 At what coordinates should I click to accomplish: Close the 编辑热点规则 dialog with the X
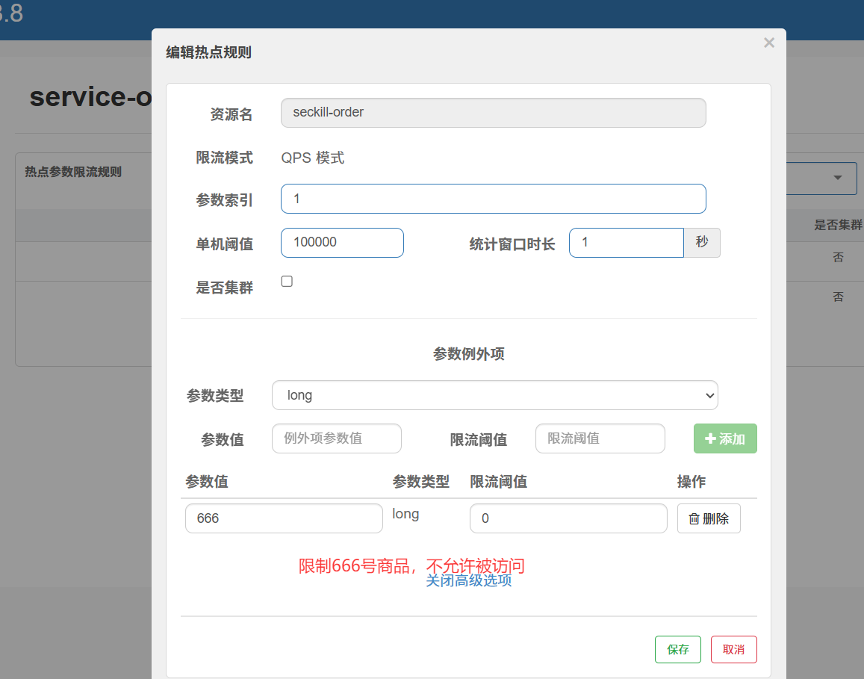click(768, 43)
